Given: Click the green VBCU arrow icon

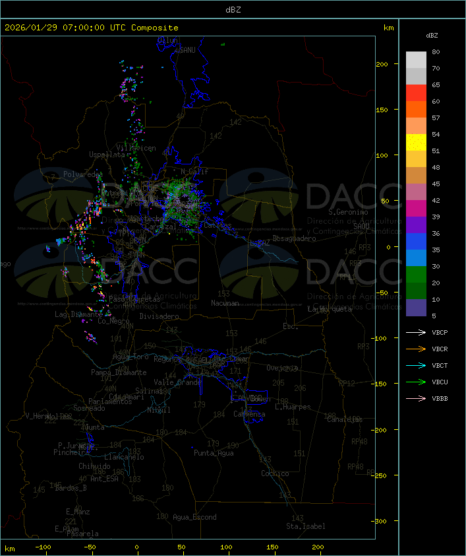Looking at the screenshot, I should click(416, 382).
